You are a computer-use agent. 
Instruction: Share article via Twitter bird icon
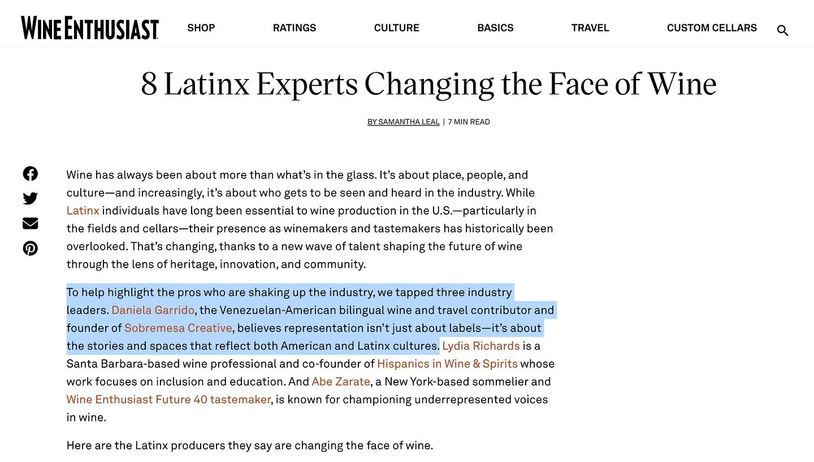tap(31, 198)
